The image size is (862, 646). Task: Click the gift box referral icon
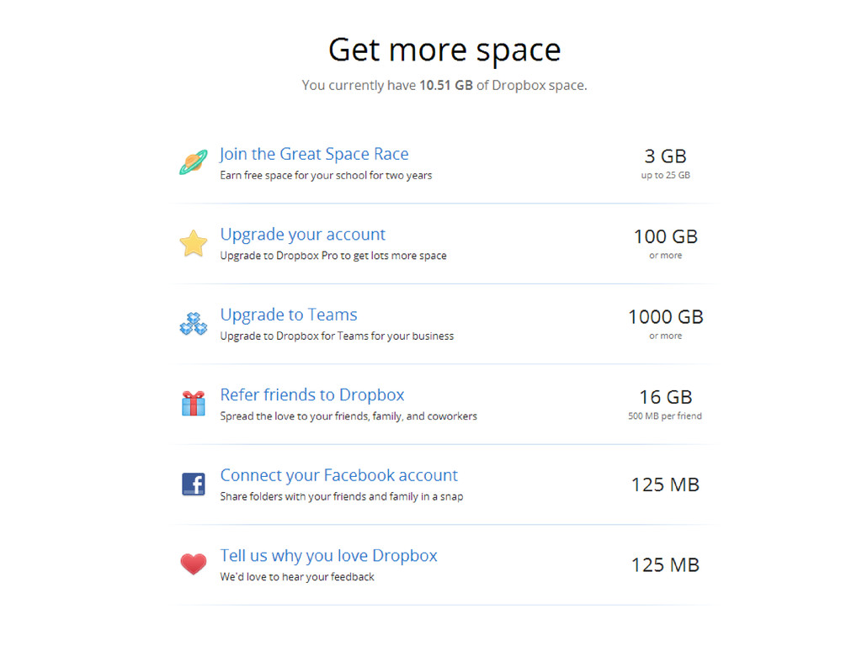pos(194,403)
